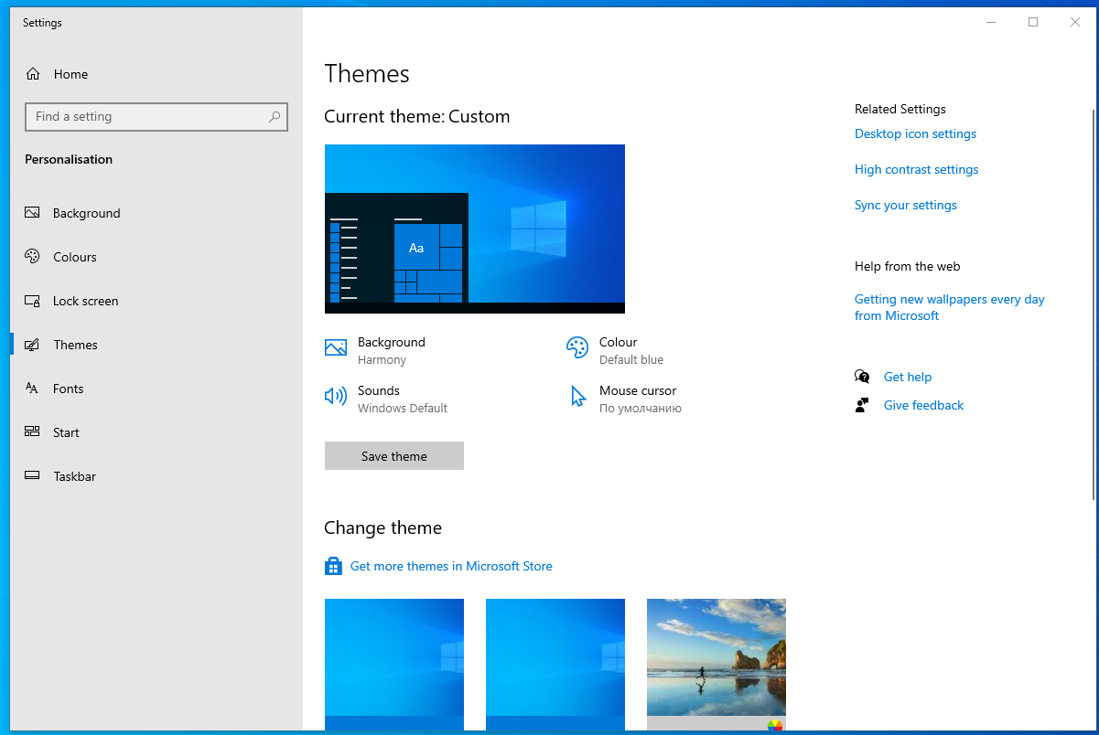This screenshot has width=1099, height=735.
Task: Go to Lock screen settings
Action: click(156, 301)
